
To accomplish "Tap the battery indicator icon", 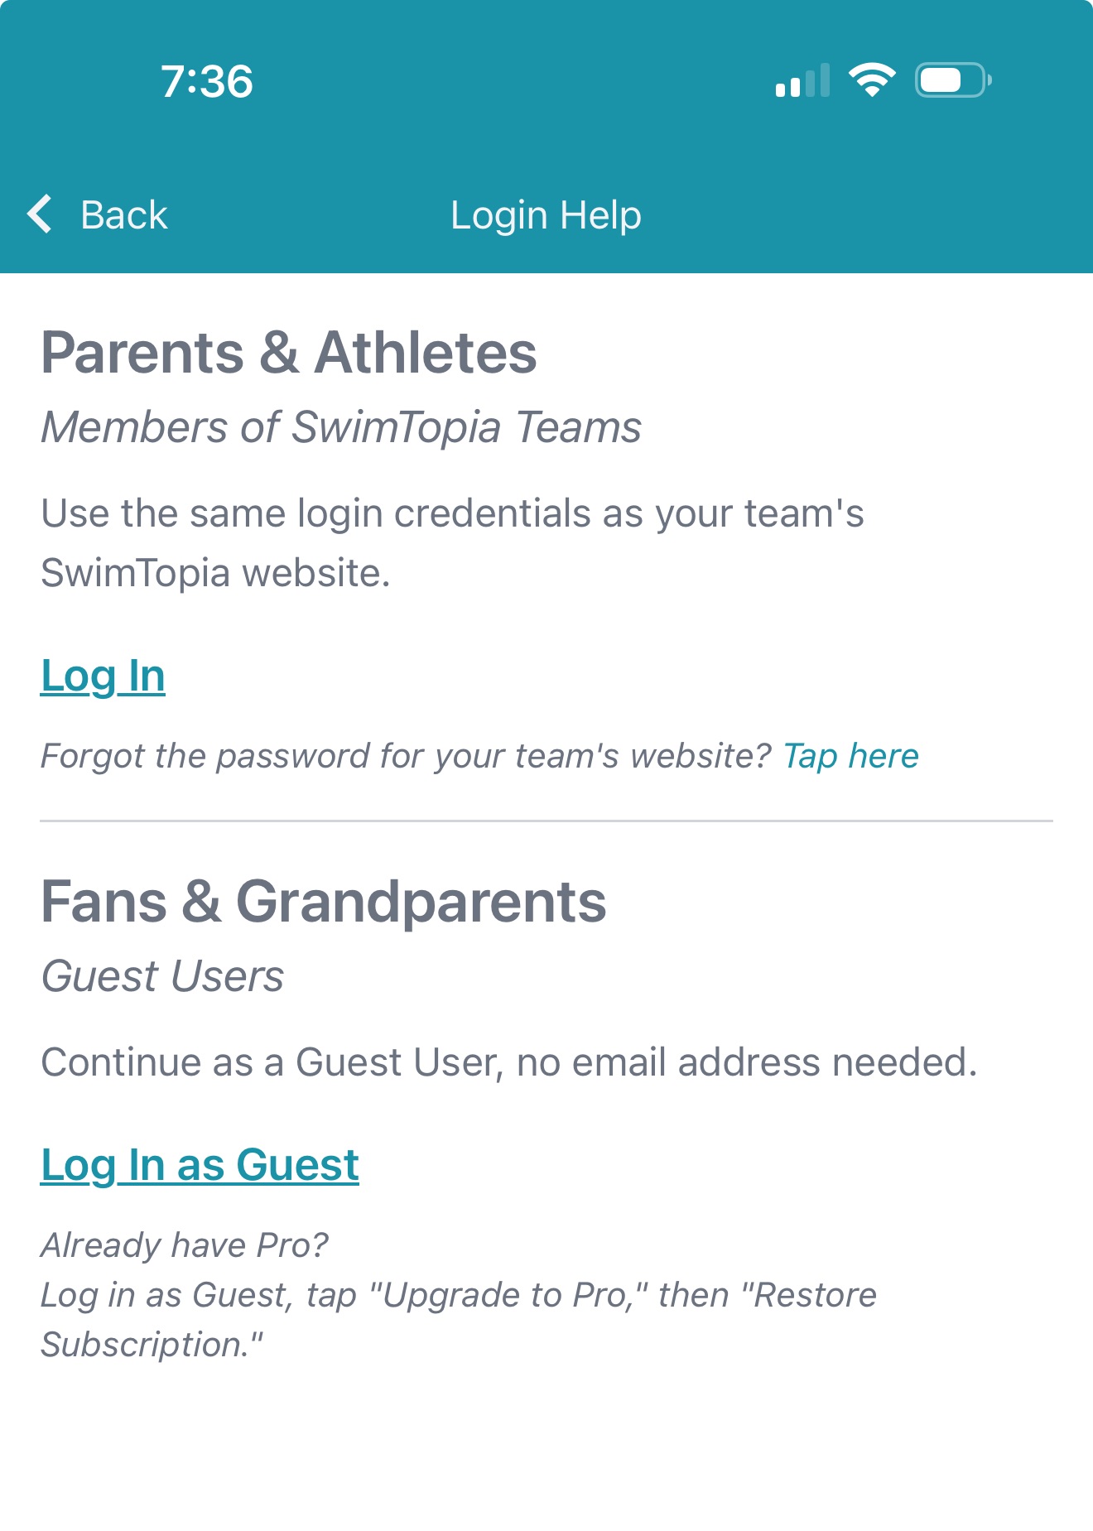I will click(x=952, y=80).
